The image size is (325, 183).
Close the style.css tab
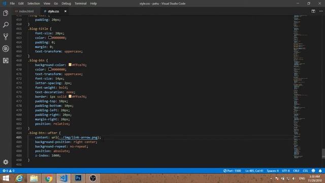(x=66, y=11)
